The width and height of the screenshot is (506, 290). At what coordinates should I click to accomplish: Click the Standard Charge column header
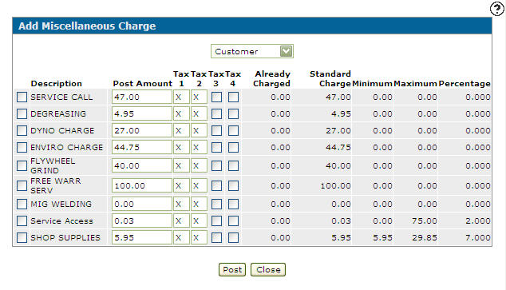330,79
